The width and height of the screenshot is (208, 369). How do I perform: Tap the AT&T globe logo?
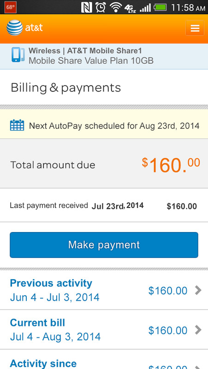coord(15,28)
